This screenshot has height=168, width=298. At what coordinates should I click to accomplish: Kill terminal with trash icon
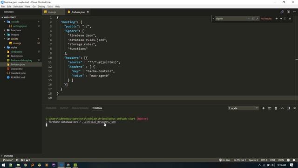tap(276, 108)
